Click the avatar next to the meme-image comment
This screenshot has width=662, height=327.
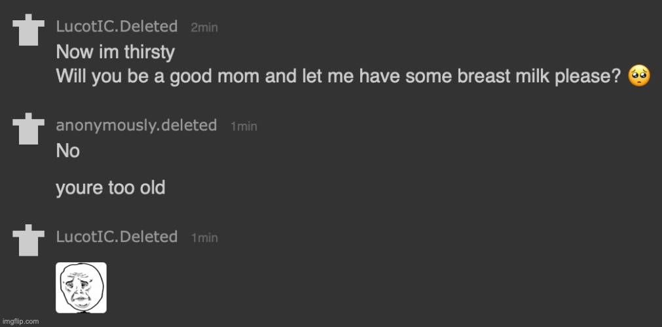[28, 240]
